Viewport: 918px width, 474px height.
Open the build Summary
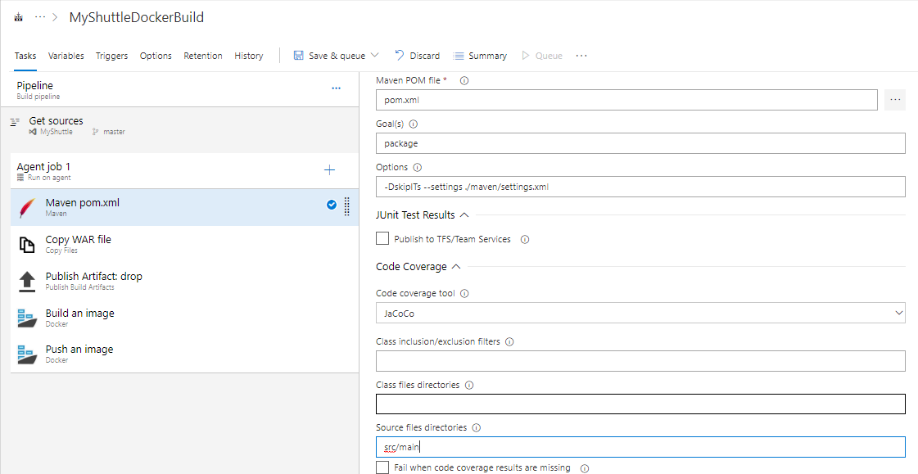(x=480, y=56)
